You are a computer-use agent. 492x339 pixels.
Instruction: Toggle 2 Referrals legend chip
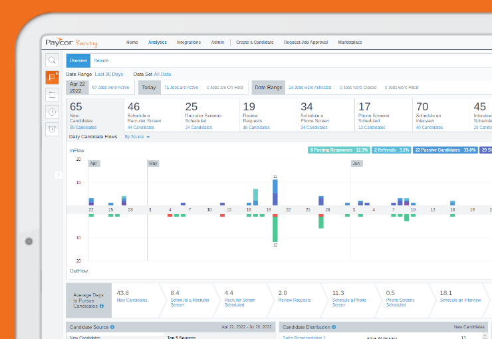[x=392, y=150]
